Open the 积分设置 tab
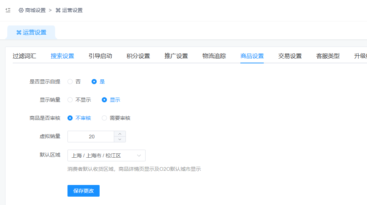This screenshot has height=205, width=367. pos(138,56)
